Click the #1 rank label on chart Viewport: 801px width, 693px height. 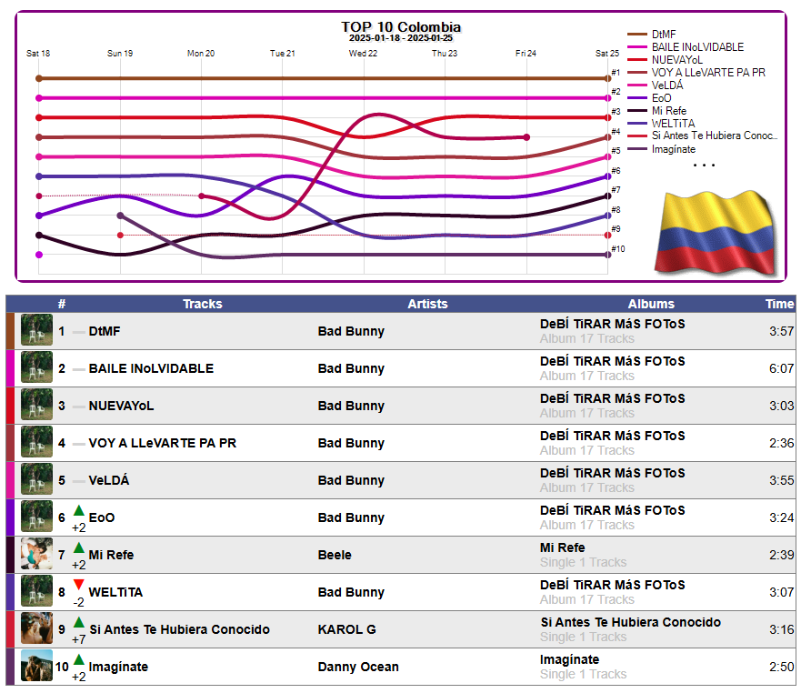(x=616, y=73)
